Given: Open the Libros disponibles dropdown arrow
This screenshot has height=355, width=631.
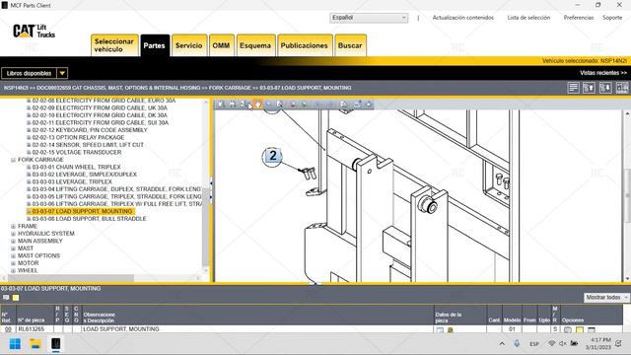Looking at the screenshot, I should [x=62, y=73].
